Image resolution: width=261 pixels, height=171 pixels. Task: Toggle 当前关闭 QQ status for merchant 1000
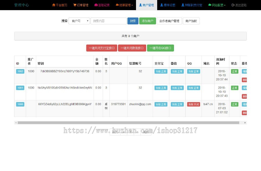(194, 104)
